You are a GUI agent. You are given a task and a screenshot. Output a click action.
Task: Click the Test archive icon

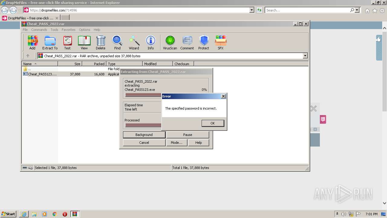tap(67, 42)
